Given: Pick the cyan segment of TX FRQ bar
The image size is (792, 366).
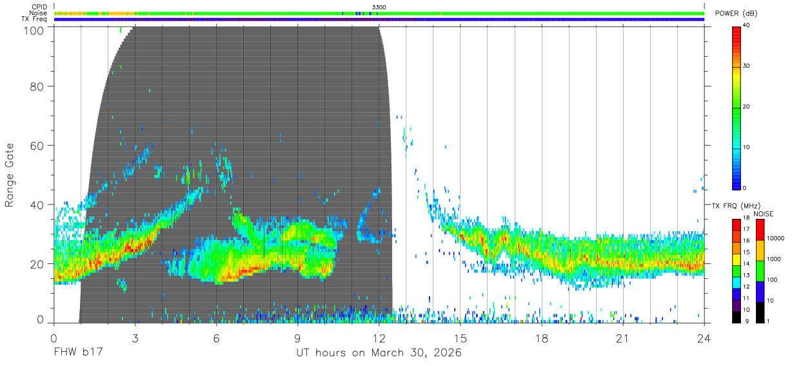Looking at the screenshot, I should [x=736, y=282].
